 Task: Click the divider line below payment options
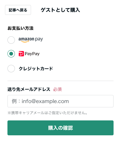[x=60, y=81]
